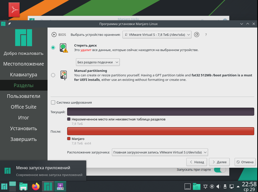Click the Стереть диск option title

pyautogui.click(x=85, y=45)
